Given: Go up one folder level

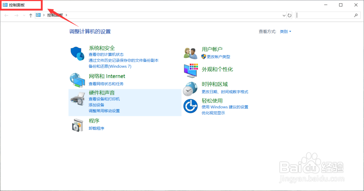Looking at the screenshot, I should click(31, 15).
